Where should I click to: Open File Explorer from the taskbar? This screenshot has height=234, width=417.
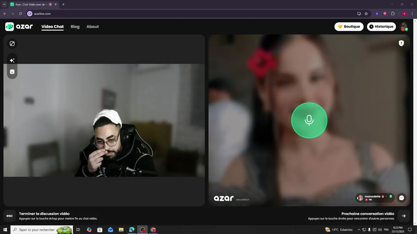pos(121,230)
